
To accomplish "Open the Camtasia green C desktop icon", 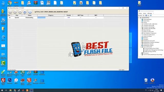I will coord(3,64).
